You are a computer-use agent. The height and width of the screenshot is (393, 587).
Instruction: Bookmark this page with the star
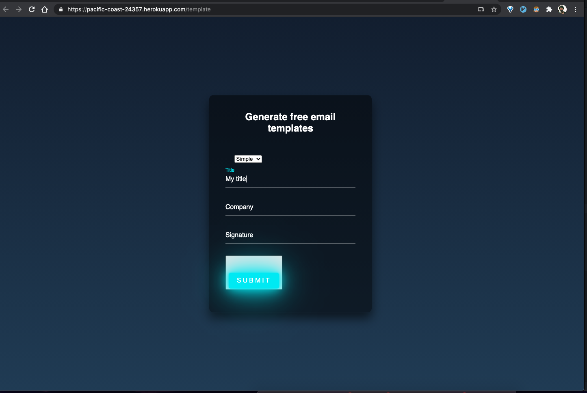494,9
